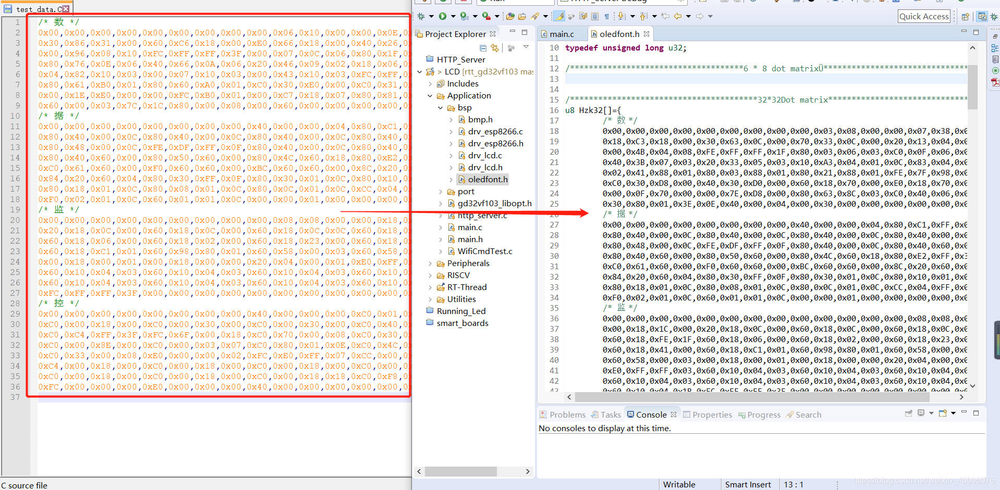Screen dimensions: 1000x490
Task: Switch to the Debug perspective icon
Action: 994,16
